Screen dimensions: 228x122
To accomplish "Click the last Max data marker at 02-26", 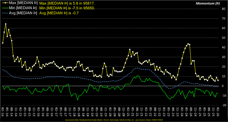I will click(218, 80).
